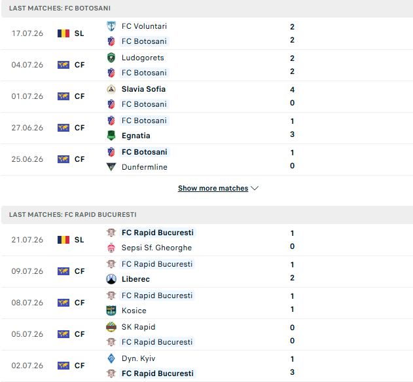Open the Slavia Sofia team name
This screenshot has width=413, height=382.
click(x=143, y=89)
